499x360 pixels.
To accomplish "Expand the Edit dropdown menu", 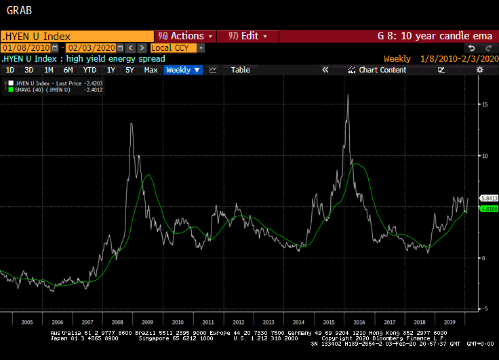I will pos(247,36).
